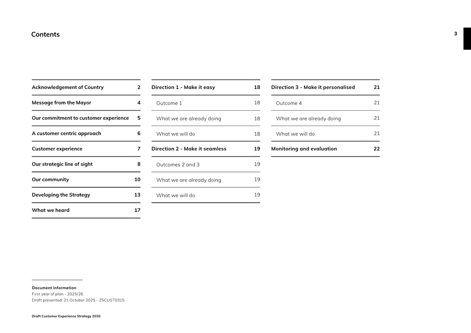Viewport: 471px width, 333px height.
Task: Open the Outcomes 2 and 3 entry
Action: [178, 165]
